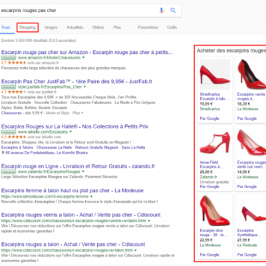Image resolution: width=266 pixels, height=266 pixels.
Task: Click Par Google under the Stradivarius card
Action: click(209, 118)
